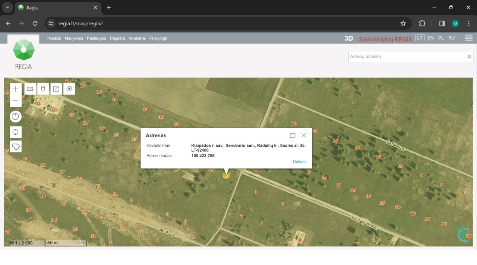
Task: Show full Lithuania extent outline button
Action: 15,146
